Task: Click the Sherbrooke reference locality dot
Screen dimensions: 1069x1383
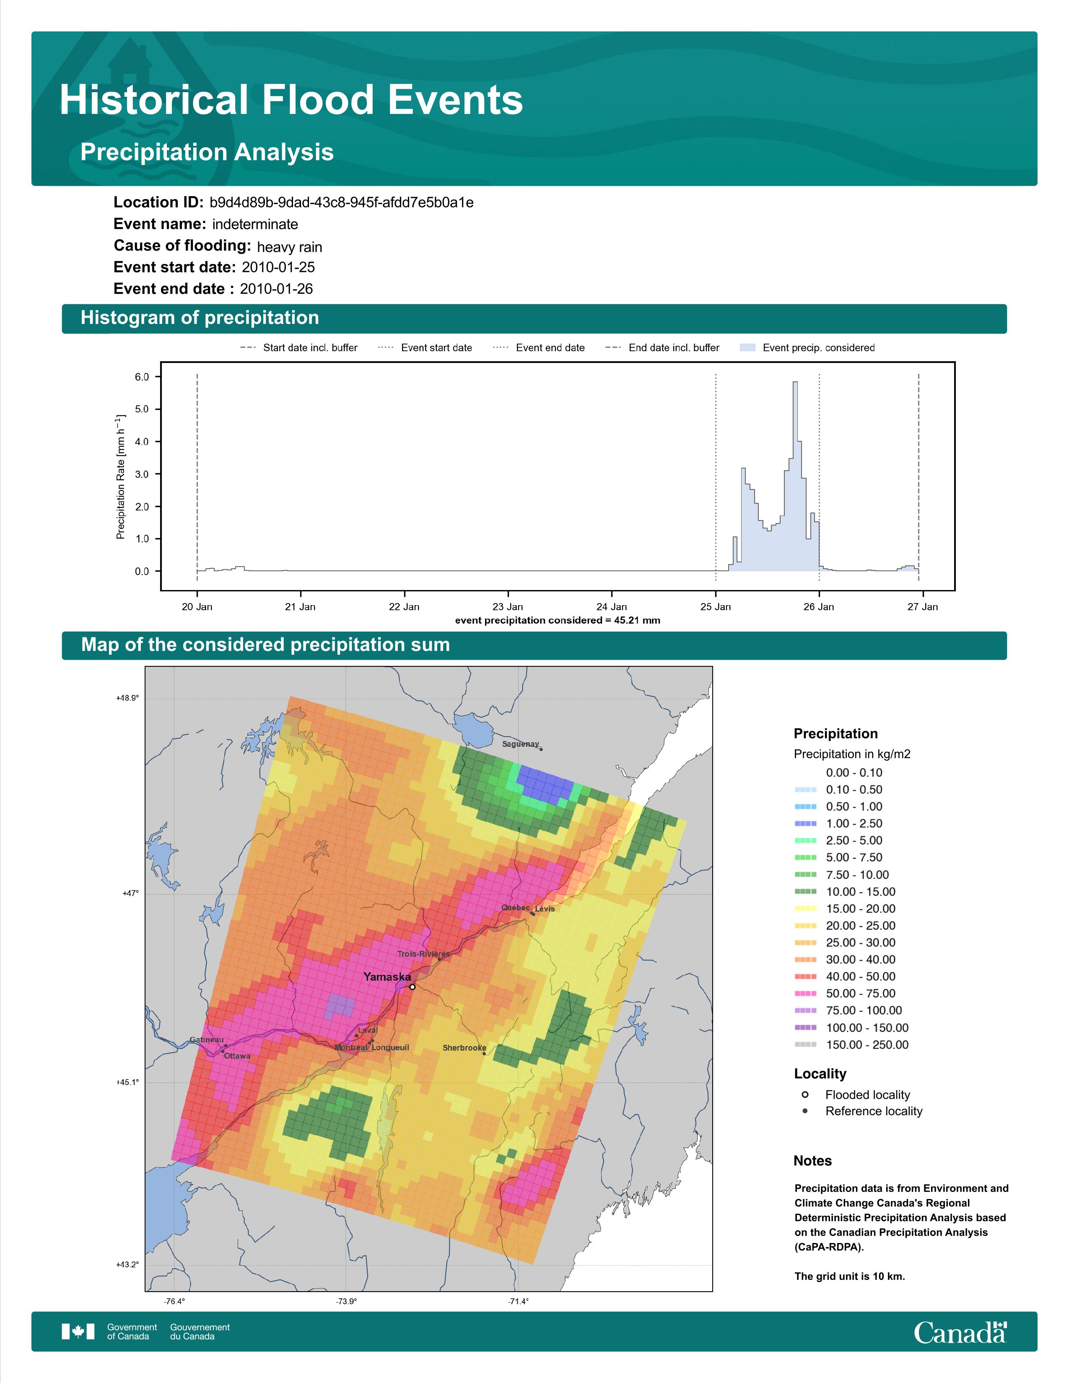Action: (x=485, y=1054)
